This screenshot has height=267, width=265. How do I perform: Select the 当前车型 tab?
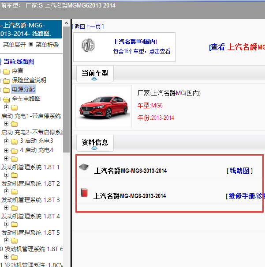tap(95, 74)
